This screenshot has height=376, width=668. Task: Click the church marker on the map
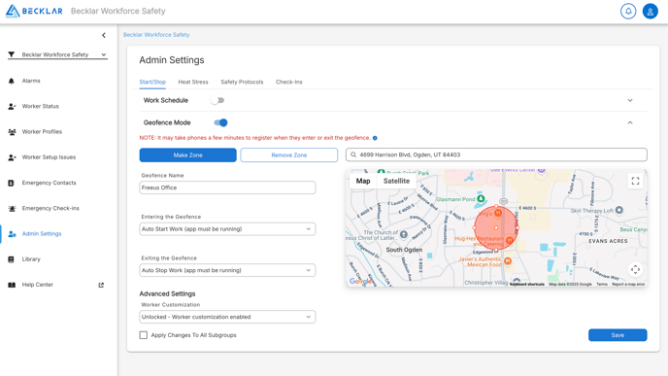404,234
